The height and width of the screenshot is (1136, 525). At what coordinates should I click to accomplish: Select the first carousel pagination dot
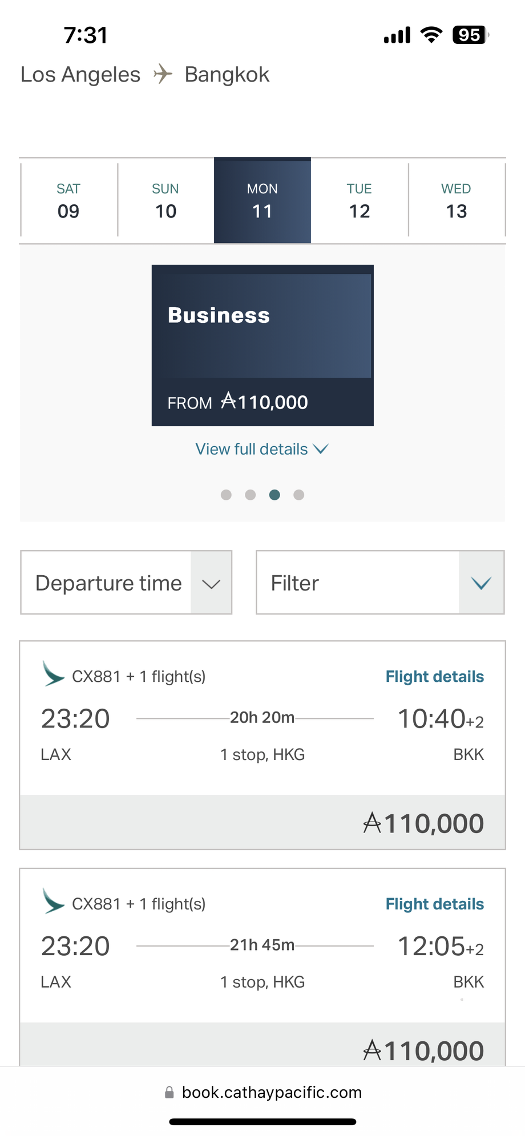point(226,495)
